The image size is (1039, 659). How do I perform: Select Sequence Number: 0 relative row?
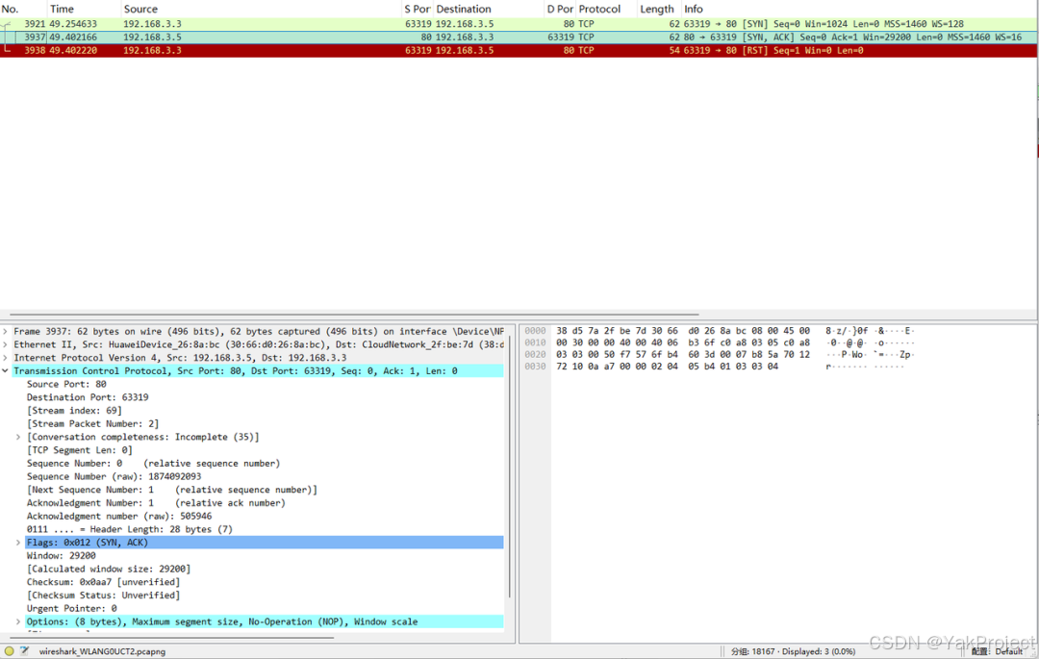153,464
